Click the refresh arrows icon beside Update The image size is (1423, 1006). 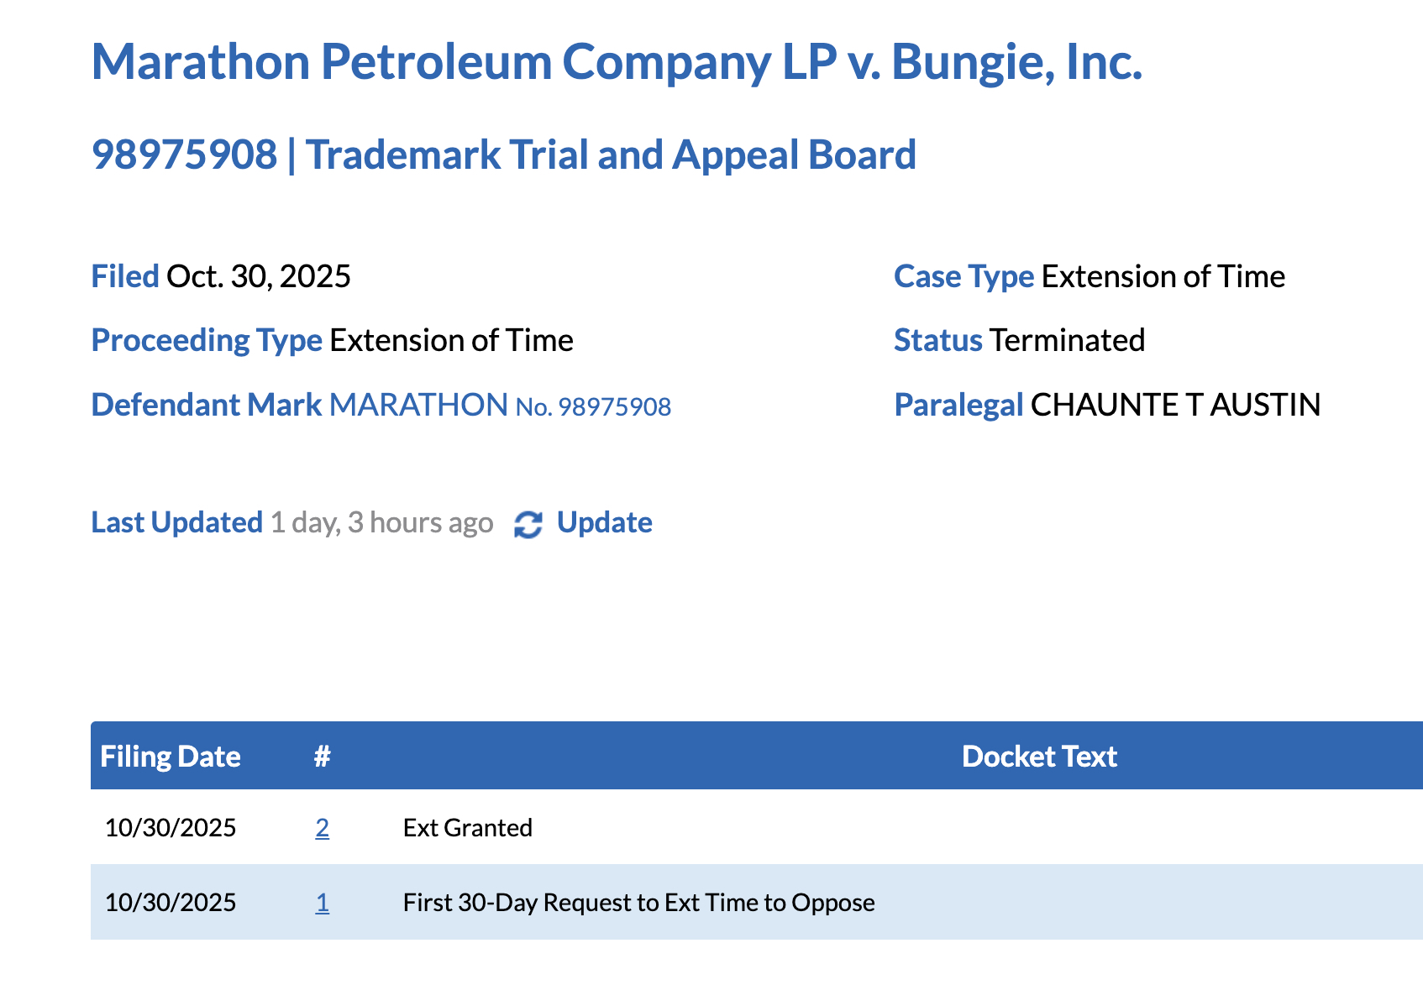[528, 524]
